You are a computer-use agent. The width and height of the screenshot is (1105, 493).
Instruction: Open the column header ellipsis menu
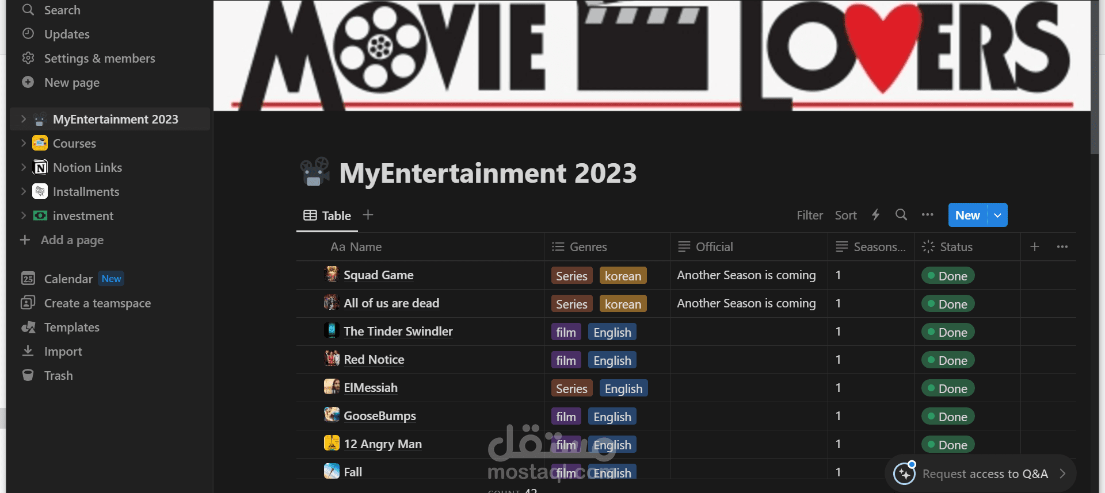[1062, 246]
